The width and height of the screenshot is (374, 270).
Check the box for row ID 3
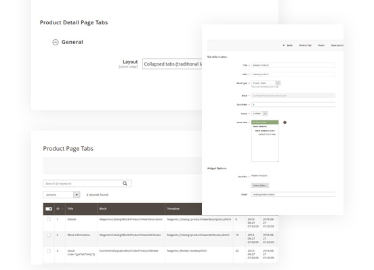[49, 250]
